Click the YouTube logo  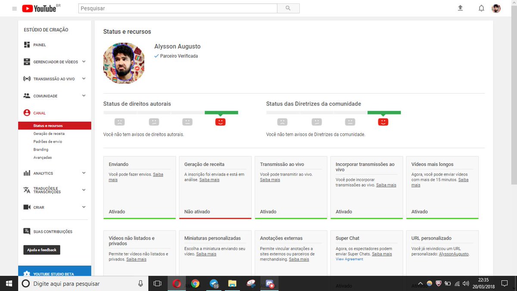pyautogui.click(x=39, y=8)
